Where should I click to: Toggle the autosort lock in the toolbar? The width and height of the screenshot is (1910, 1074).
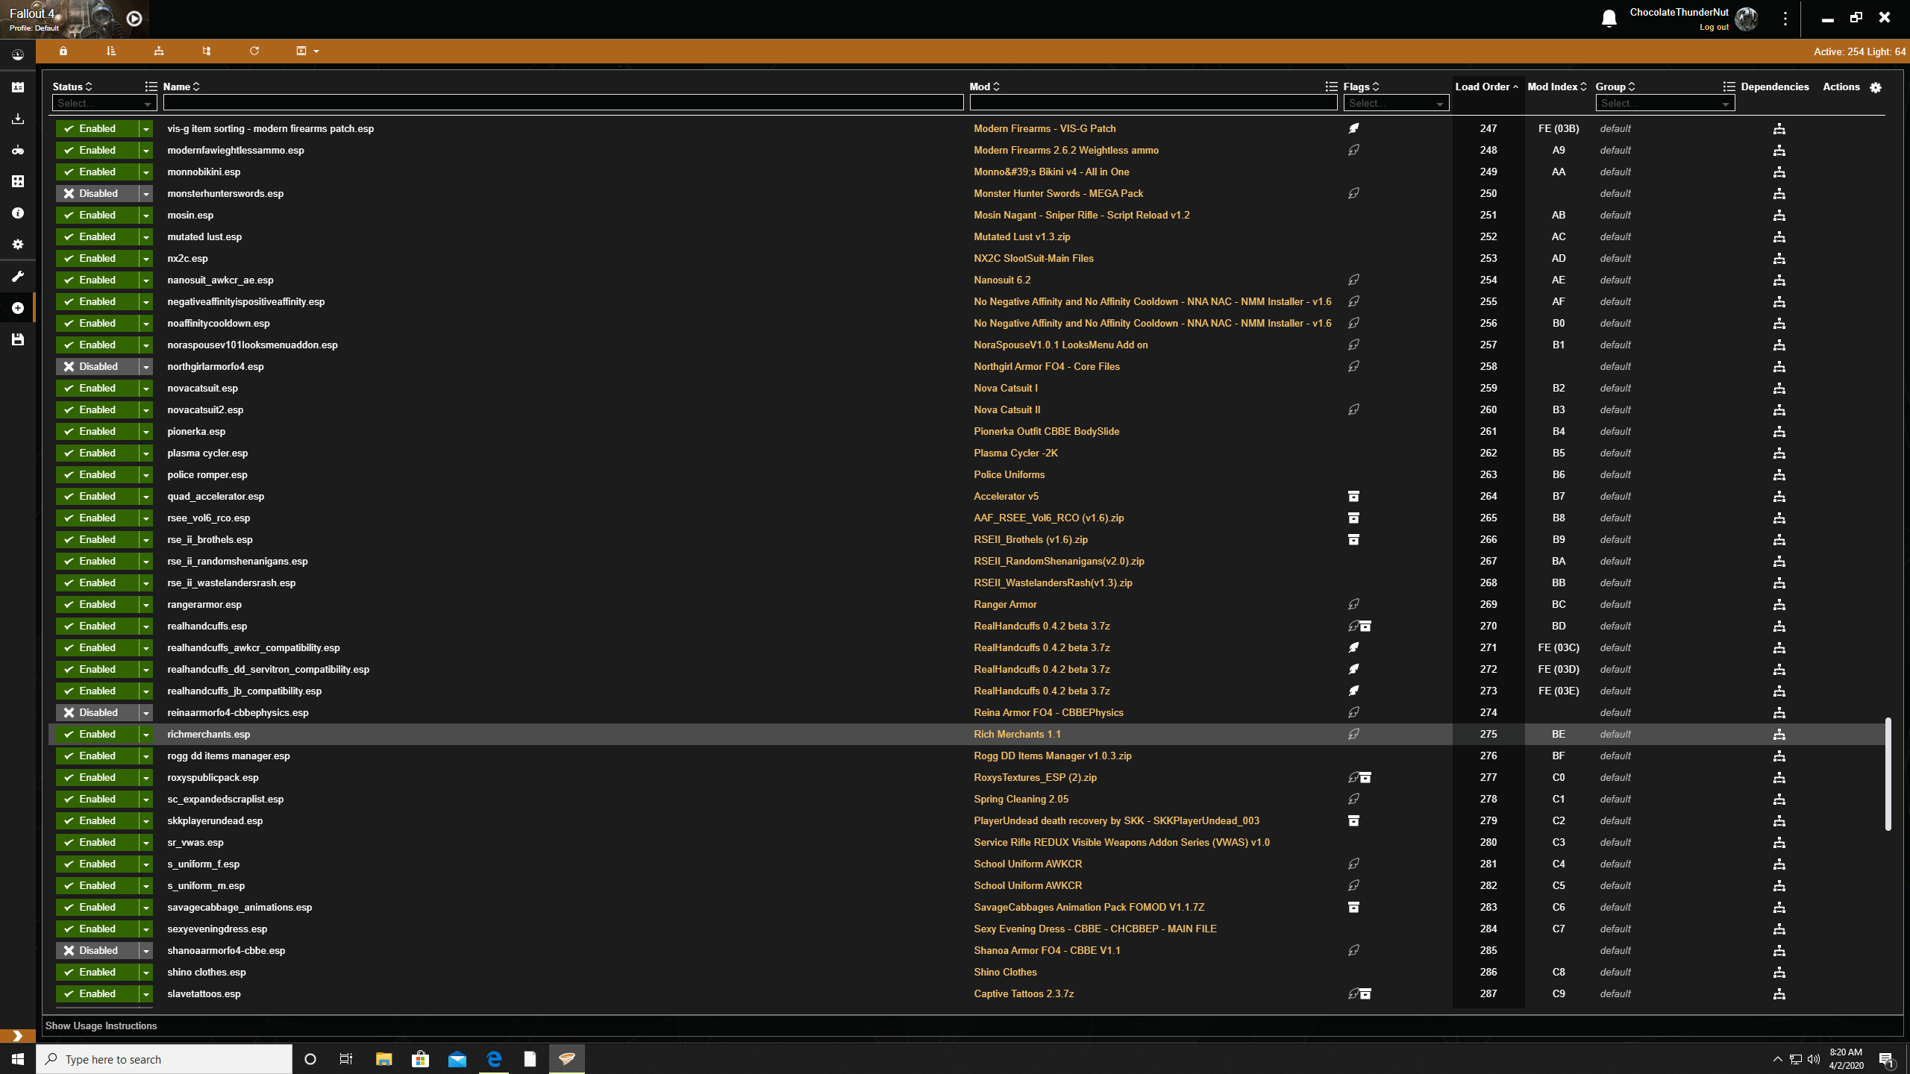pyautogui.click(x=63, y=51)
